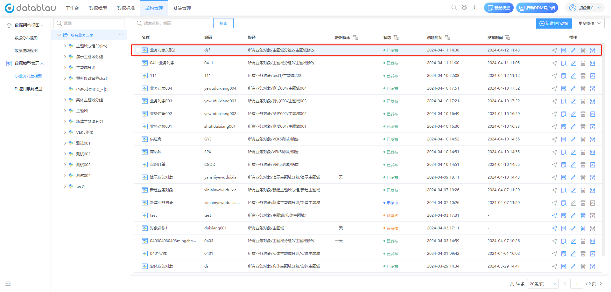Open the 更多操作 dropdown
Image resolution: width=611 pixels, height=292 pixels.
pyautogui.click(x=590, y=24)
